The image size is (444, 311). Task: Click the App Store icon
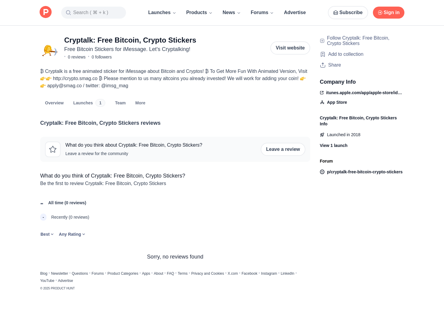pos(322,102)
